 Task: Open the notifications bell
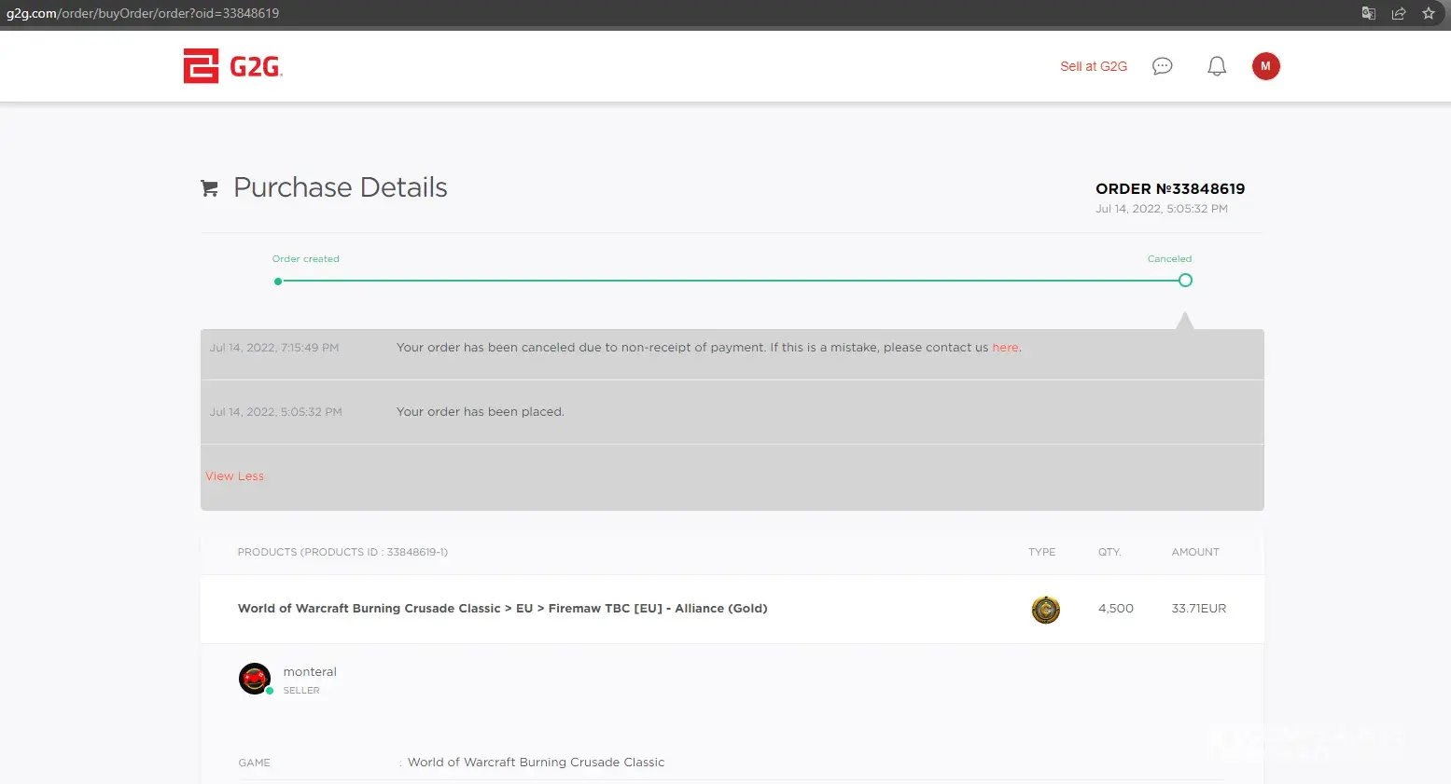click(x=1217, y=66)
